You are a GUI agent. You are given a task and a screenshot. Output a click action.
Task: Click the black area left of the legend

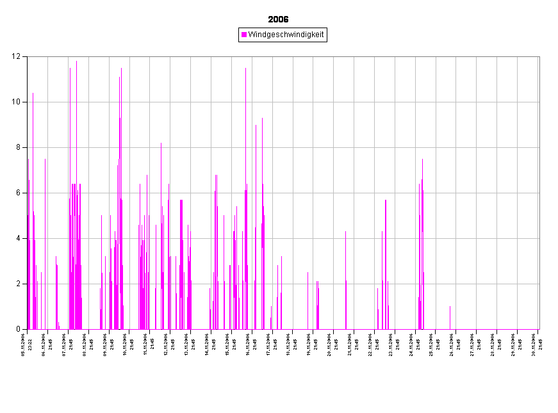(128, 35)
